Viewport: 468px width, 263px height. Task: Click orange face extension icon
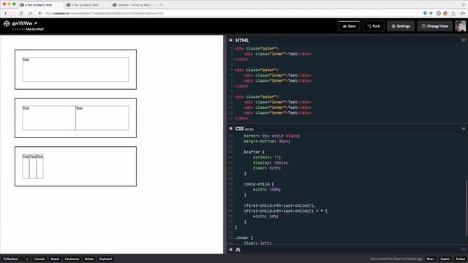[445, 13]
